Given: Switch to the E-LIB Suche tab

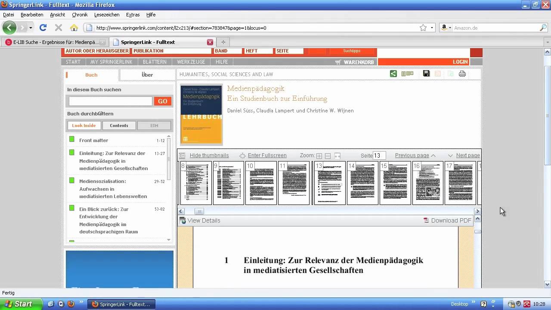Looking at the screenshot, I should coord(55,42).
